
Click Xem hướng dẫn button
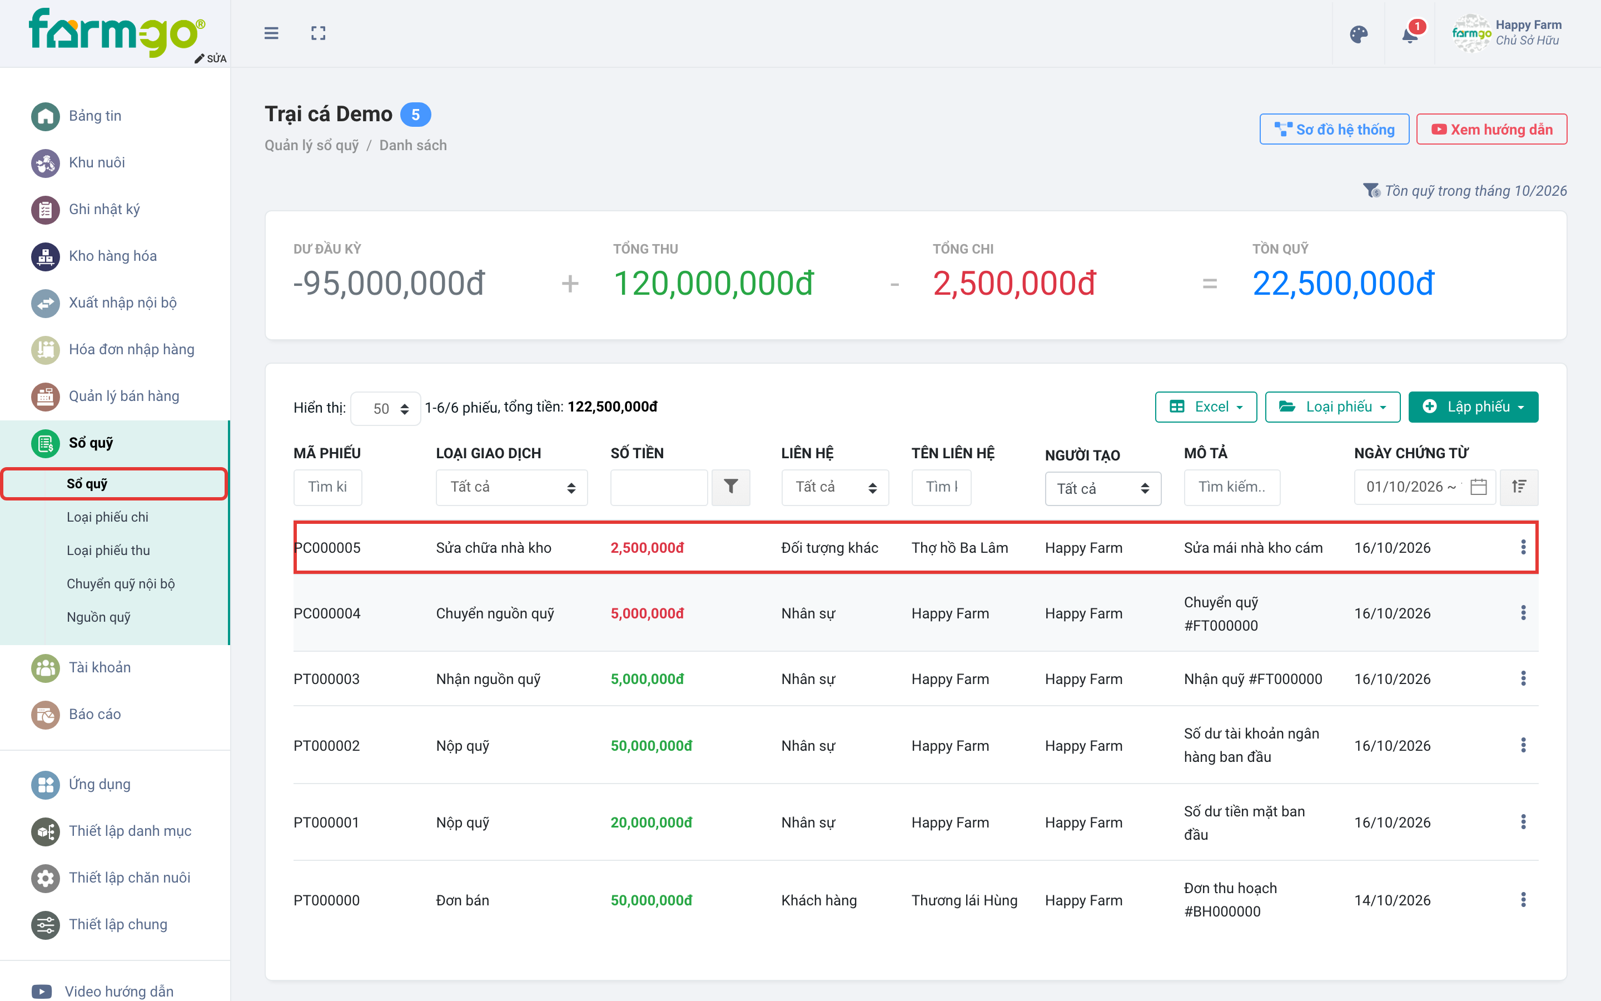click(1491, 129)
